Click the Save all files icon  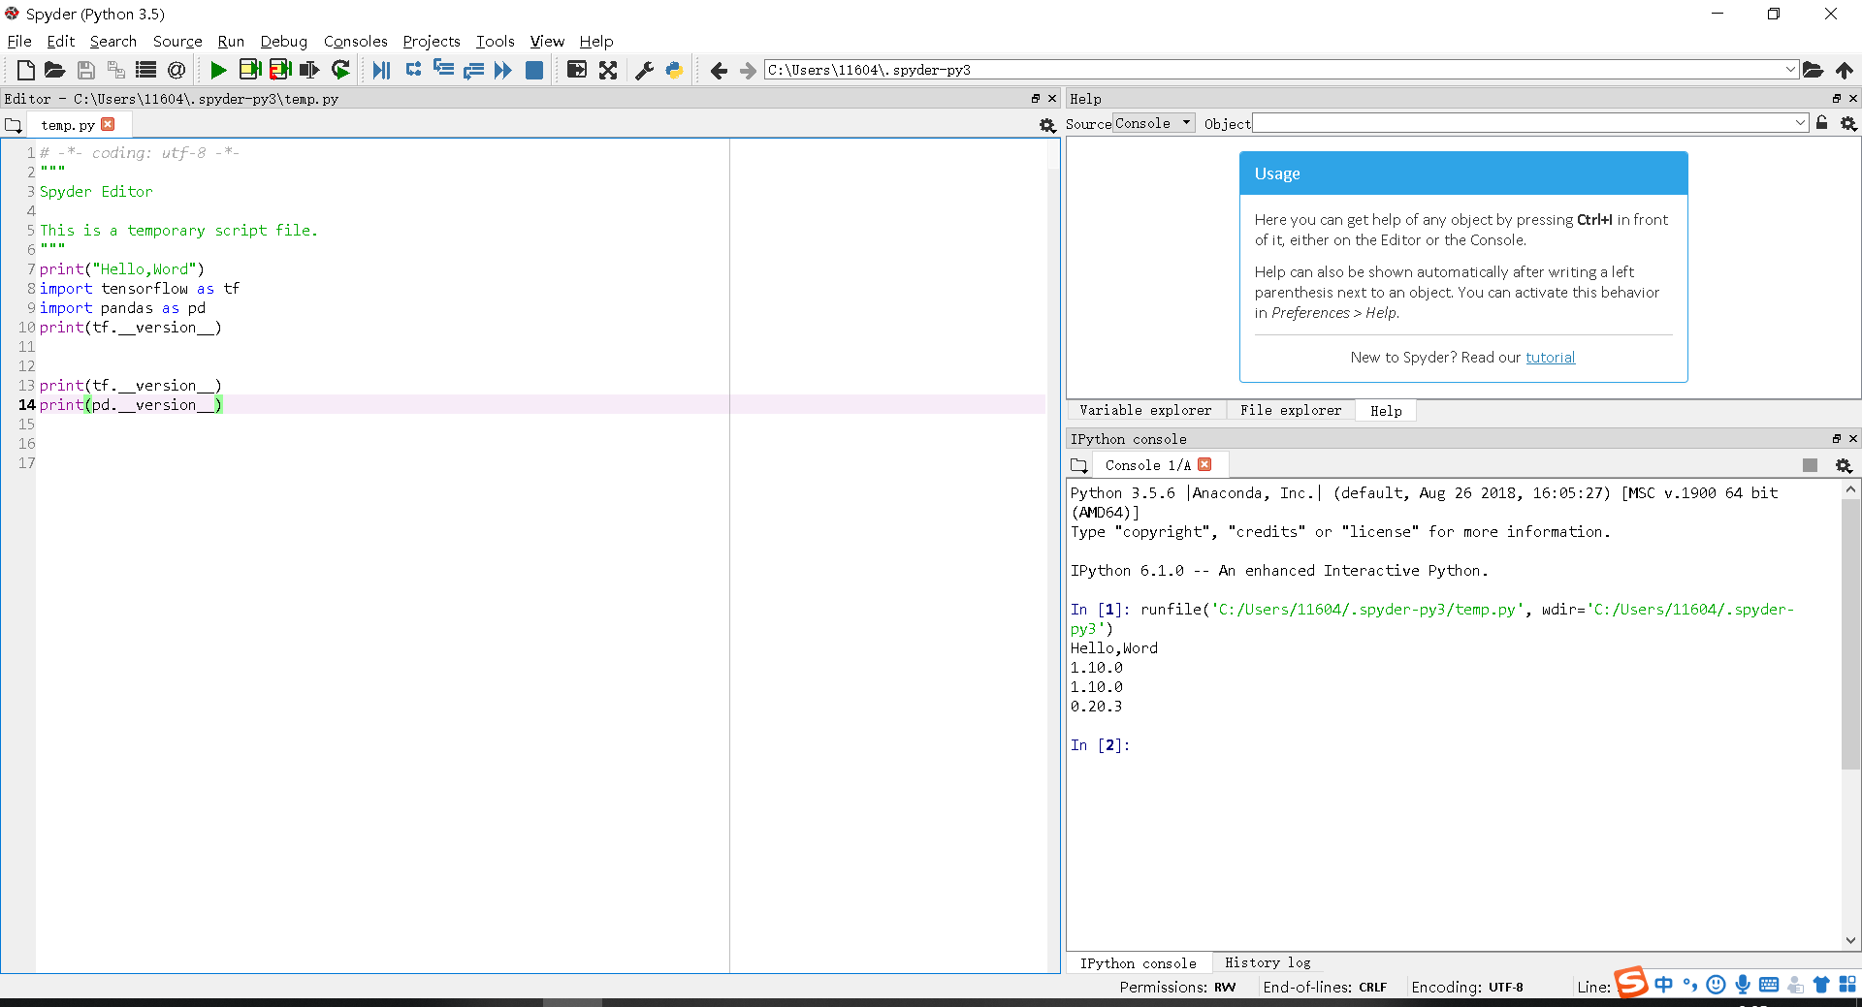point(115,70)
